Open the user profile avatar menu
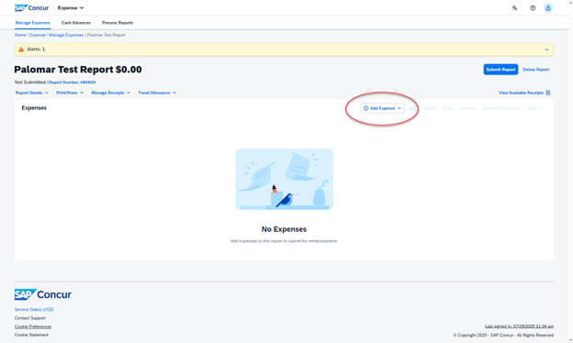 point(548,7)
